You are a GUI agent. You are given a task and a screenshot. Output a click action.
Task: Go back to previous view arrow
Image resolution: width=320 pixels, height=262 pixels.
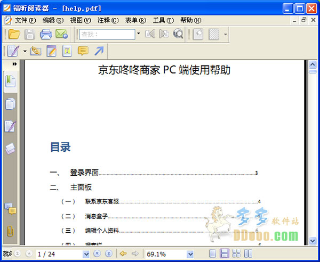coord(123,254)
